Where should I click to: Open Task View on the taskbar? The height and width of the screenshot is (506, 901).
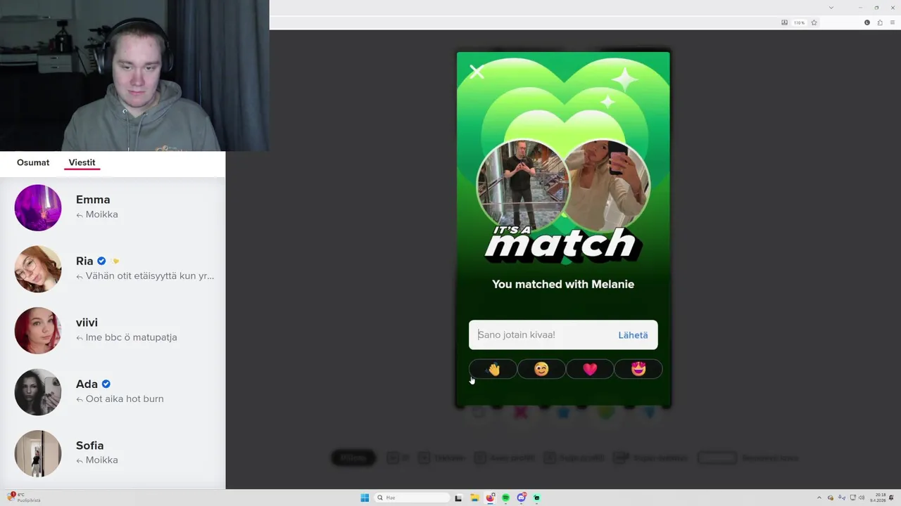(458, 498)
